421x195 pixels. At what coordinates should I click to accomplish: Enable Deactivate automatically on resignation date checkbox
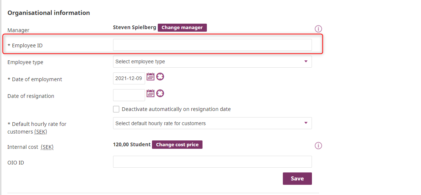point(116,109)
